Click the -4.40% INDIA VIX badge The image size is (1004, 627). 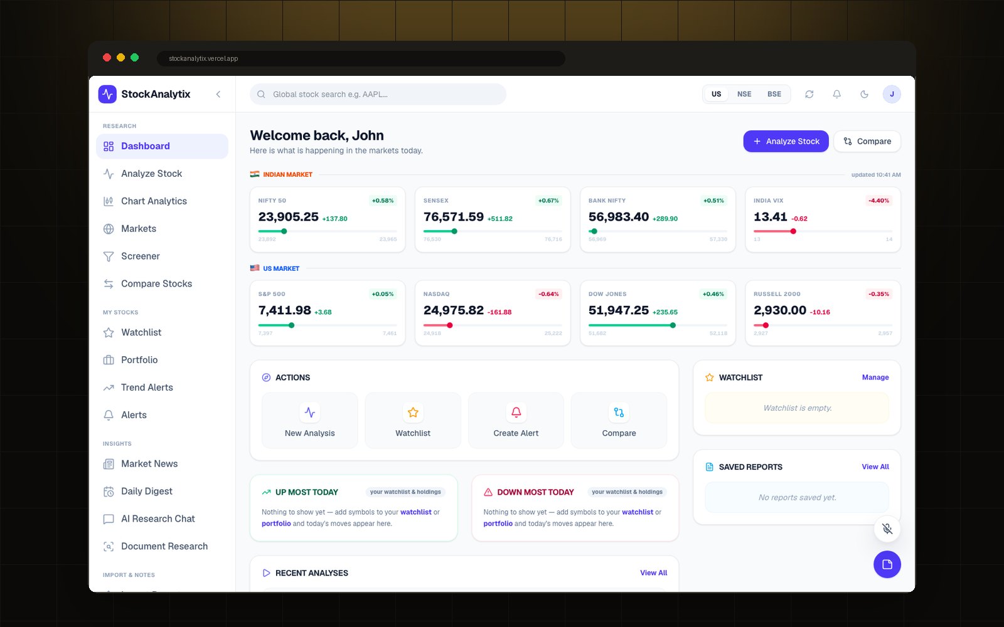[878, 201]
